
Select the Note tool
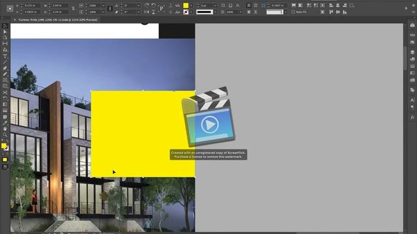(x=5, y=117)
